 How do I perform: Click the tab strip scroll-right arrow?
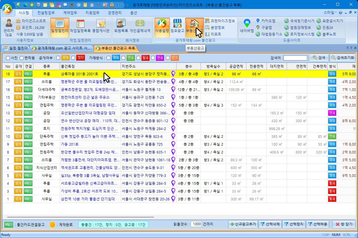pos(351,48)
